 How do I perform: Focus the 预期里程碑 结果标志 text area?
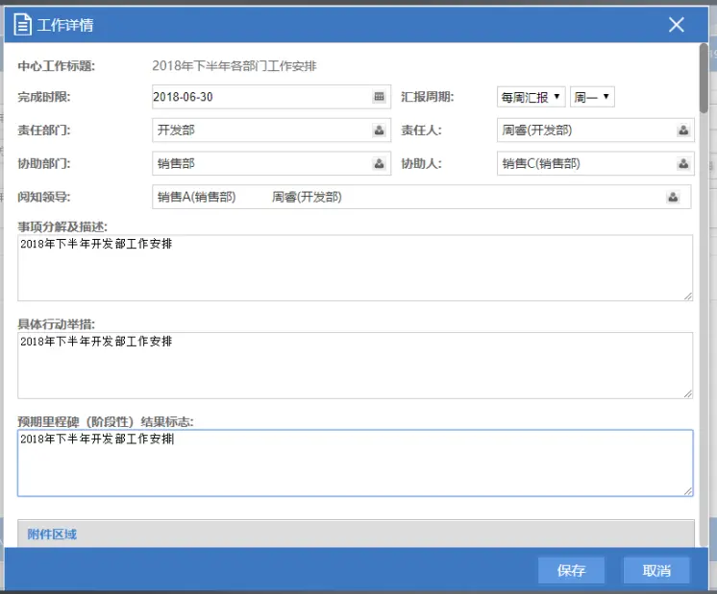(x=356, y=463)
